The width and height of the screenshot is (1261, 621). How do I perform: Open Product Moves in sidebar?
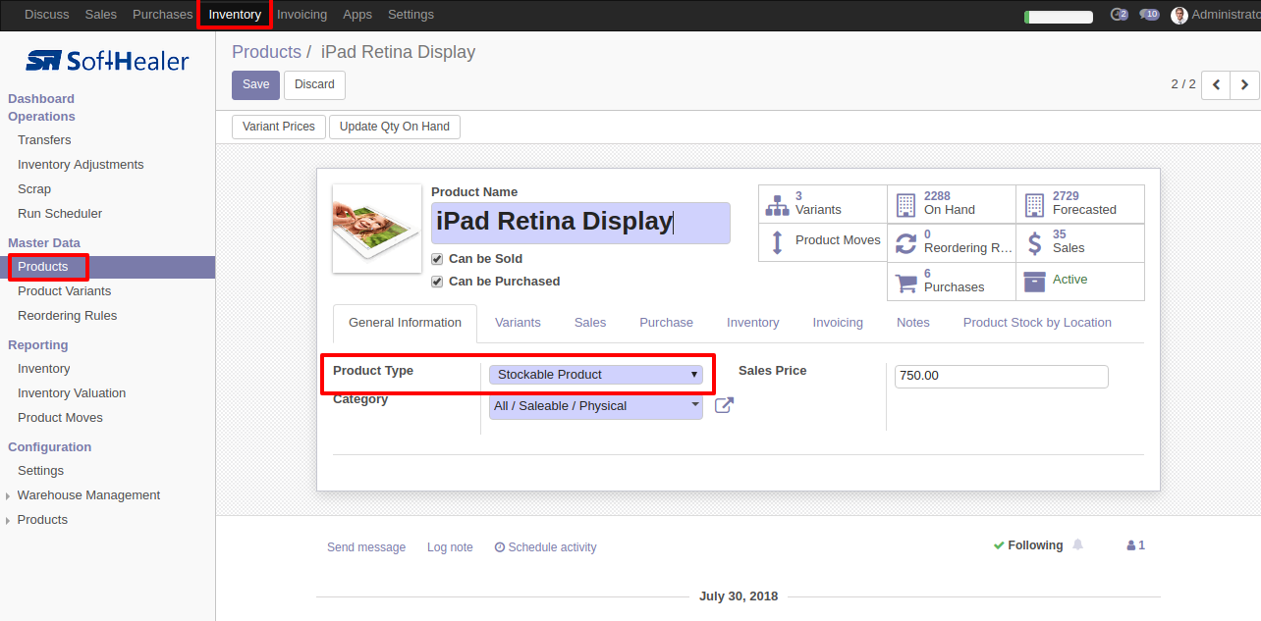[60, 418]
